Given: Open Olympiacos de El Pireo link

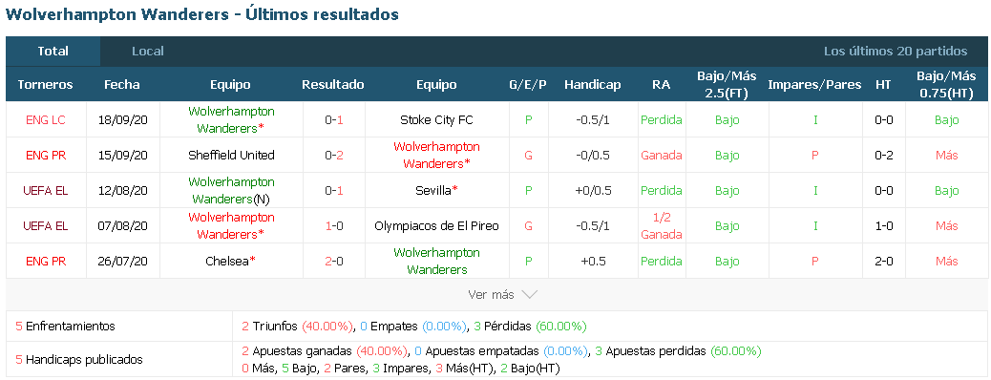Looking at the screenshot, I should pos(436,225).
